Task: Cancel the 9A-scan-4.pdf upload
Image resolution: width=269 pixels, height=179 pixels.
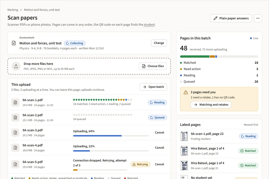Action: (x=159, y=148)
